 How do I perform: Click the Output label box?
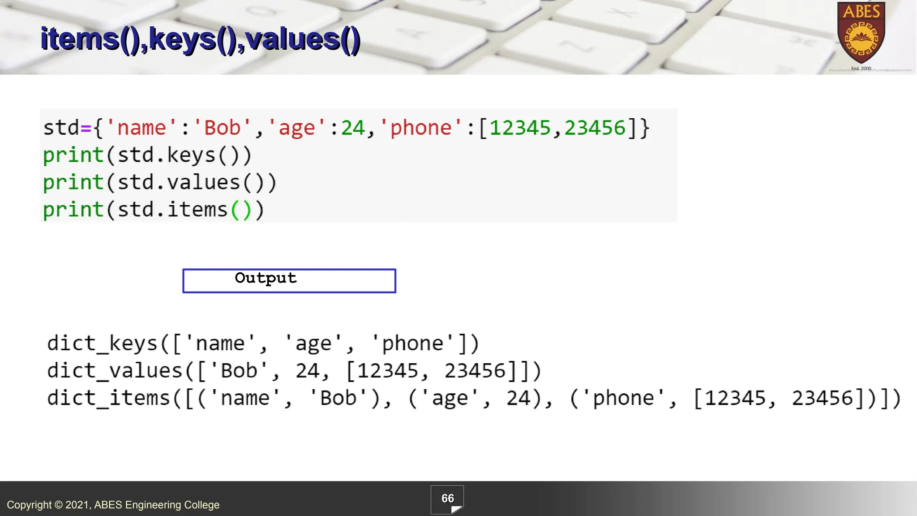tap(289, 281)
